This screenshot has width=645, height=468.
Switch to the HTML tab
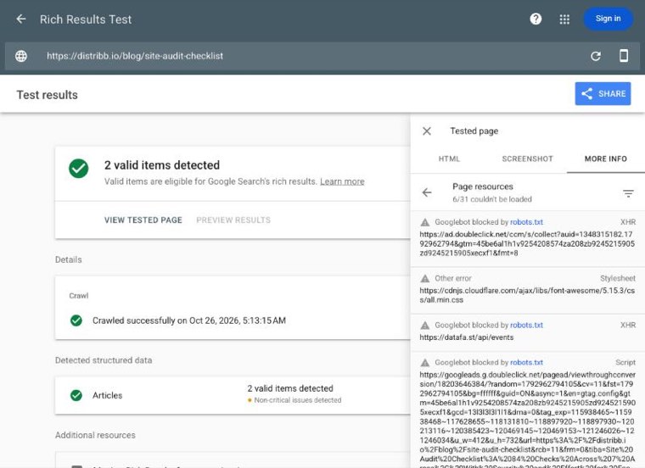(449, 159)
